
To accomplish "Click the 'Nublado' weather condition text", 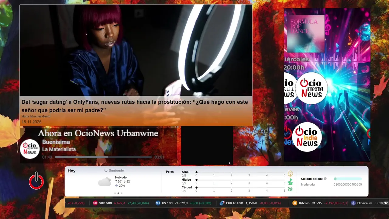I will click(121, 177).
